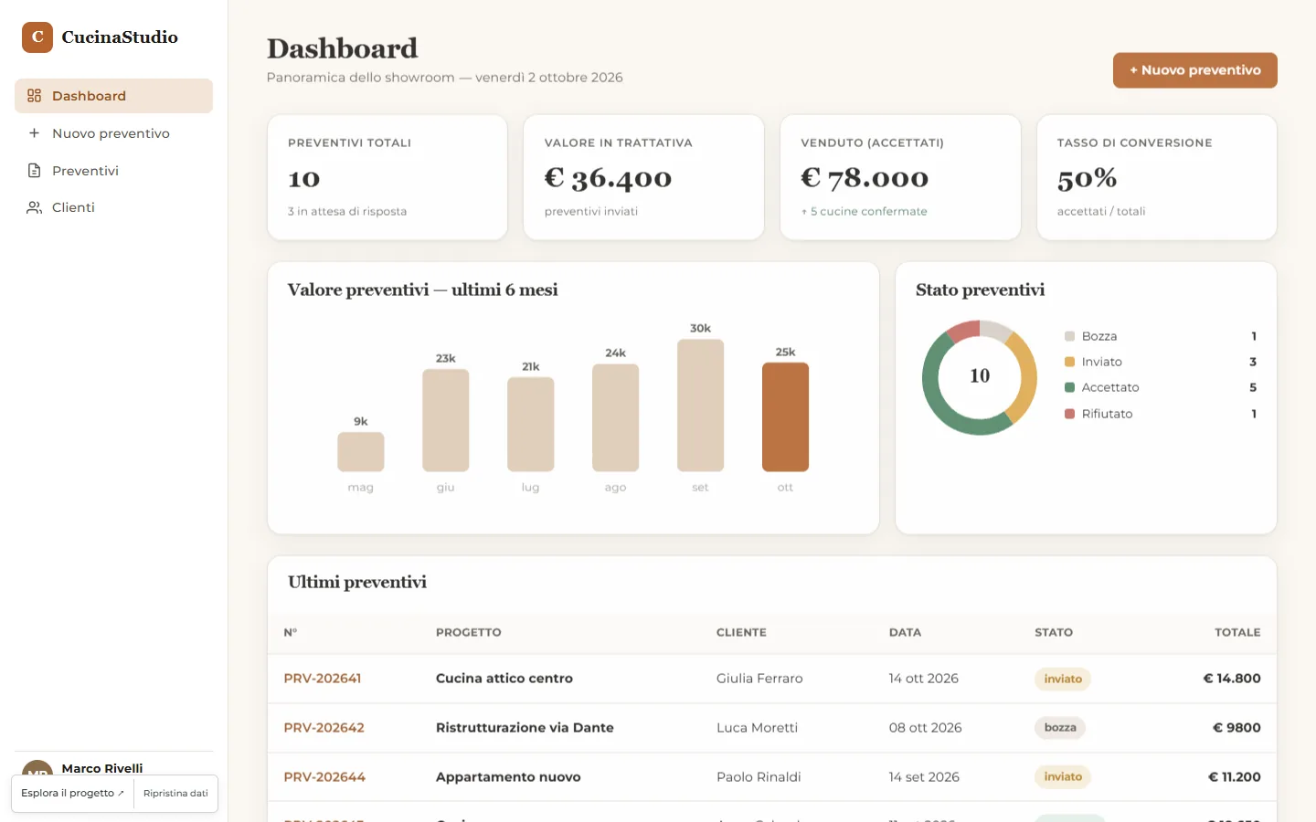The width and height of the screenshot is (1316, 822).
Task: Click the inviato badge for Paolo Rinaldi
Action: tap(1063, 777)
